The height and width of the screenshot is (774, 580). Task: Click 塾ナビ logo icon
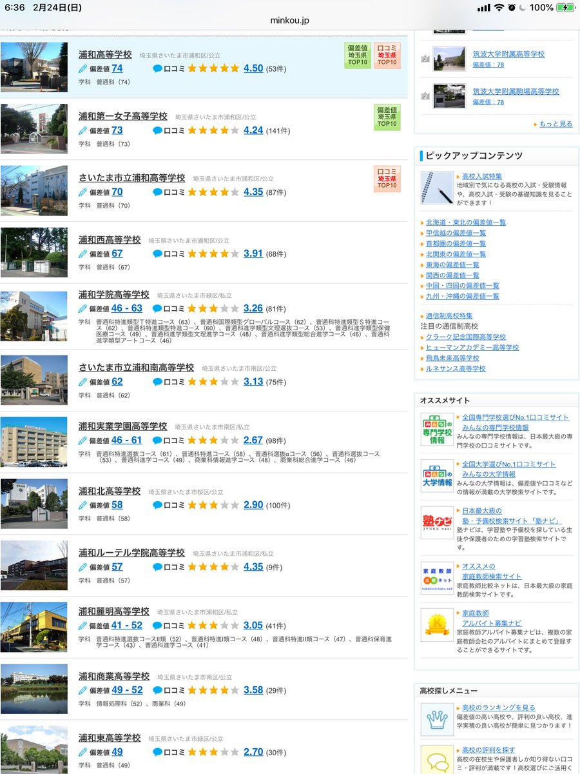437,522
